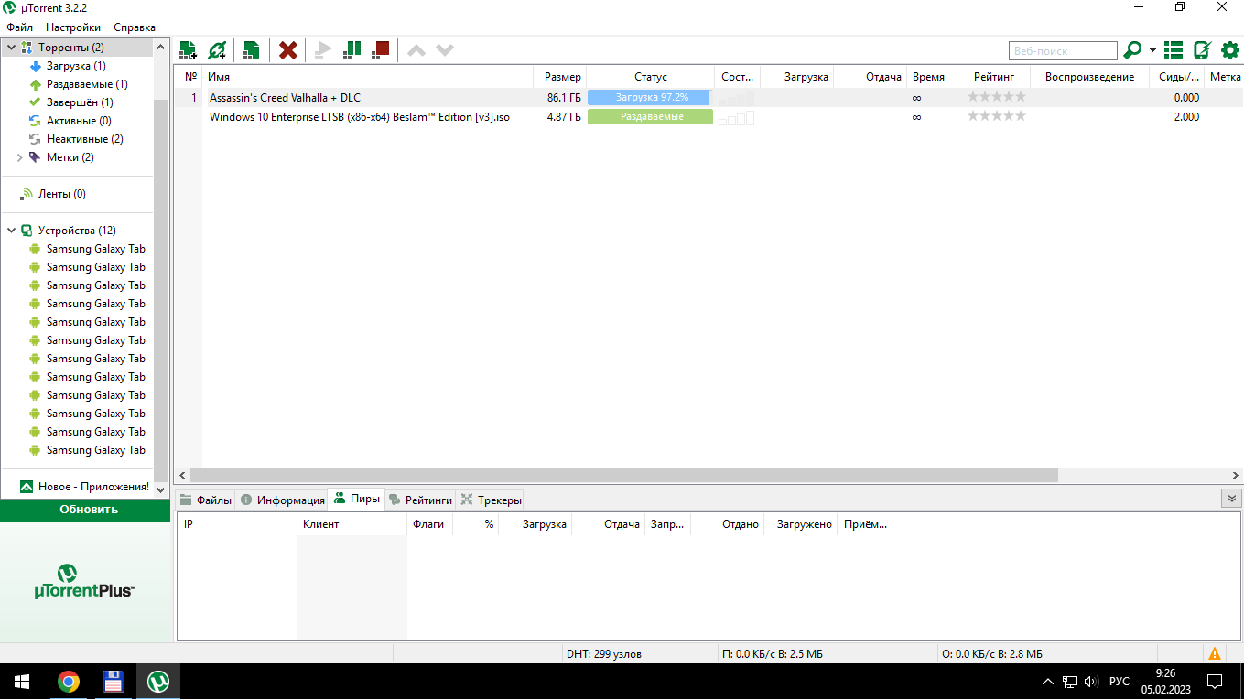1244x699 pixels.
Task: Click the torrent list horizontal scrollbar
Action: [x=624, y=476]
